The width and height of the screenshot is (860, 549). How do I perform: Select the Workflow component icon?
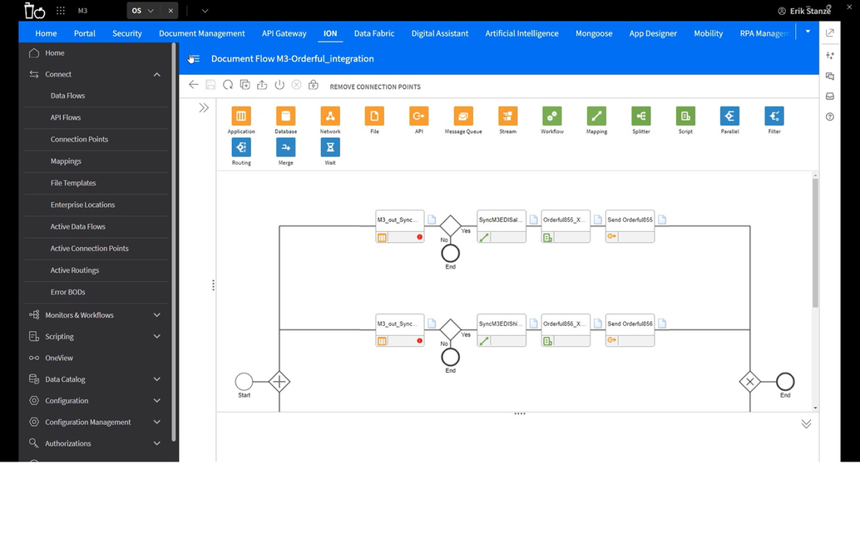pos(551,116)
